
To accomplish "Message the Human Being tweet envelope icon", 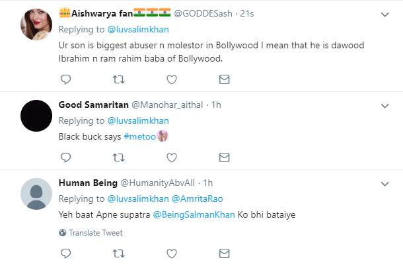I will click(224, 253).
